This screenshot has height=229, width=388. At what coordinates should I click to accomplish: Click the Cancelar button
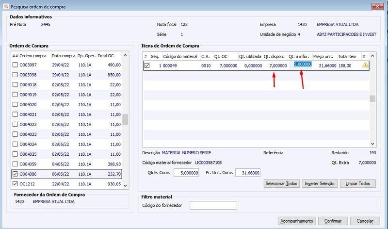pos(365,221)
